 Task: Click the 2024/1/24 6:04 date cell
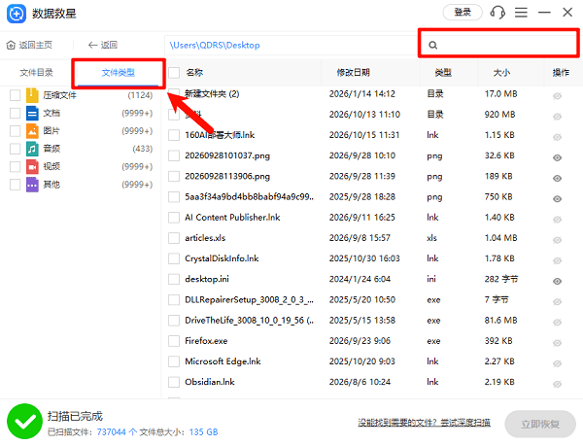(360, 279)
